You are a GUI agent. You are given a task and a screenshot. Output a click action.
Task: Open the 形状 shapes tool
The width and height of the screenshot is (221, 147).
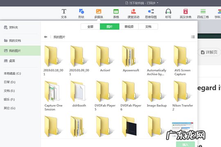pyautogui.click(x=81, y=13)
